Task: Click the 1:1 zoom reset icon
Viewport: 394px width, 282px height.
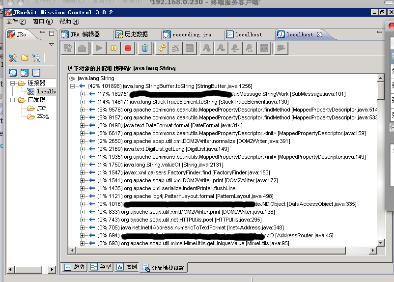Action: [x=250, y=48]
